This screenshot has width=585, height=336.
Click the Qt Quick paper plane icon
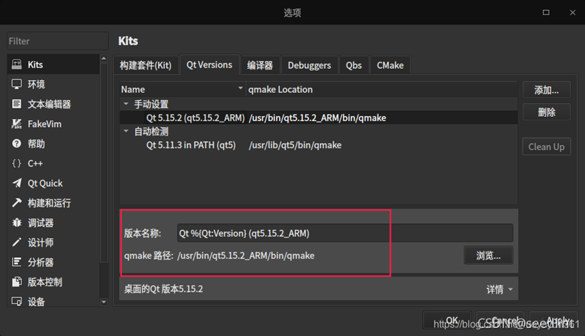[17, 183]
